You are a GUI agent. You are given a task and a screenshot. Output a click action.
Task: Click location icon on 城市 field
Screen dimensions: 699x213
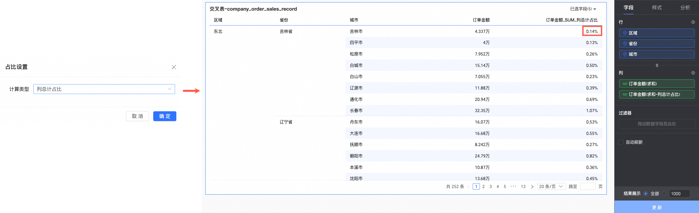[625, 54]
